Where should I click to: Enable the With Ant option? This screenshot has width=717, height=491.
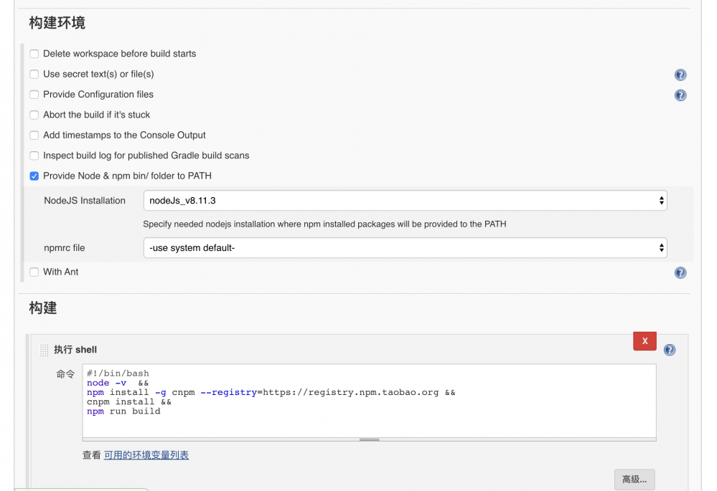coord(34,272)
